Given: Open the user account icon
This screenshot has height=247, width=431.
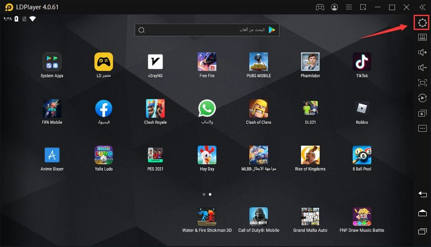Looking at the screenshot, I should (x=334, y=7).
